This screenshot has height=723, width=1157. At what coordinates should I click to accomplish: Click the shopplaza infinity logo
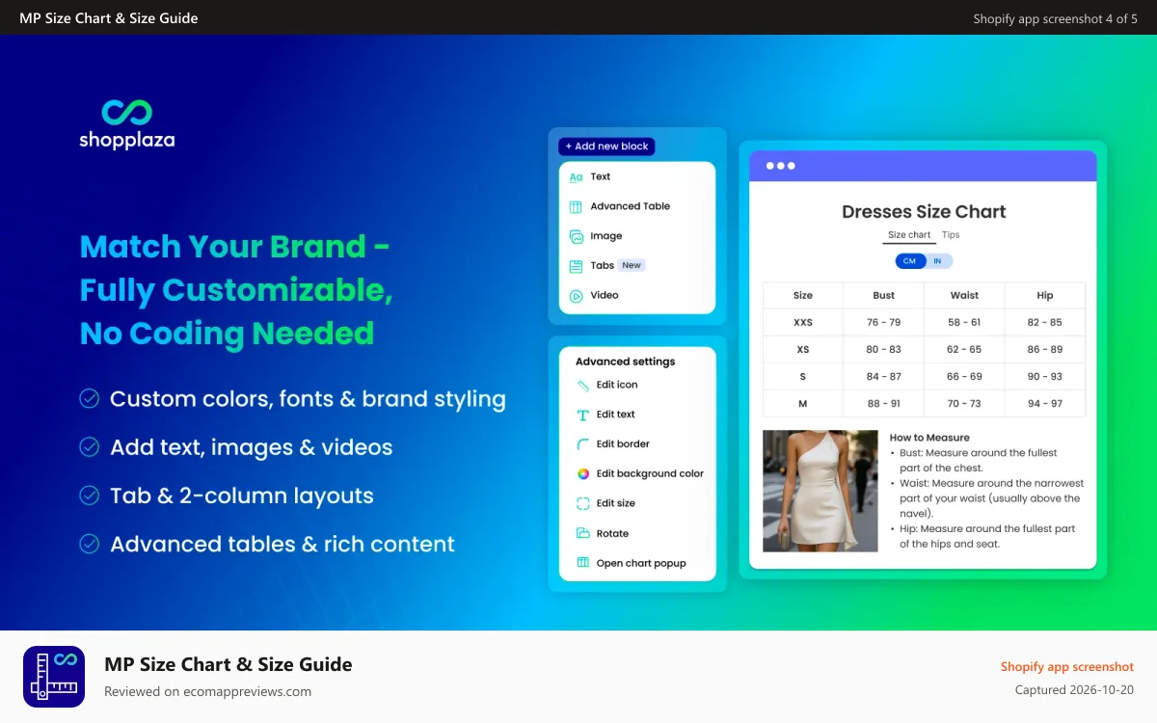127,113
